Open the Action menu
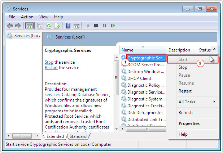223x153 pixels. [27, 17]
